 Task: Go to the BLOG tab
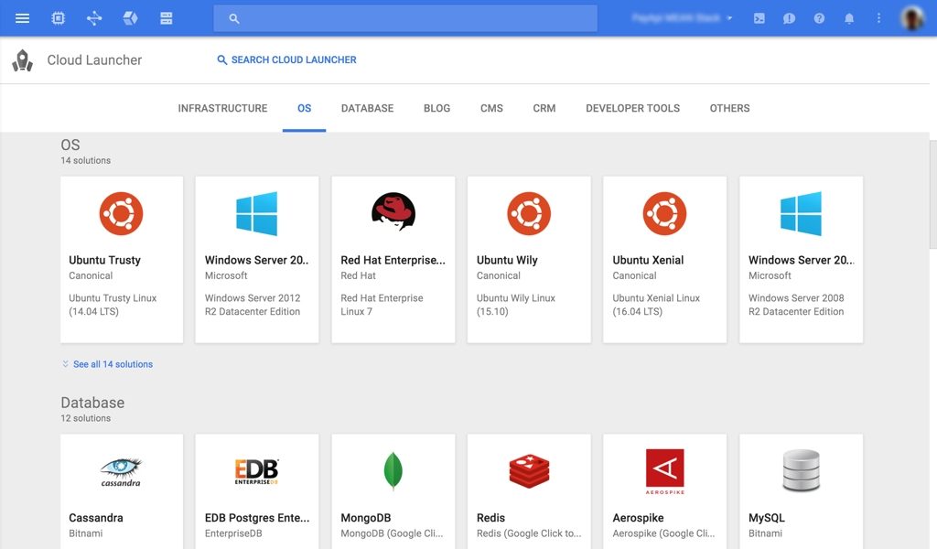(x=436, y=108)
